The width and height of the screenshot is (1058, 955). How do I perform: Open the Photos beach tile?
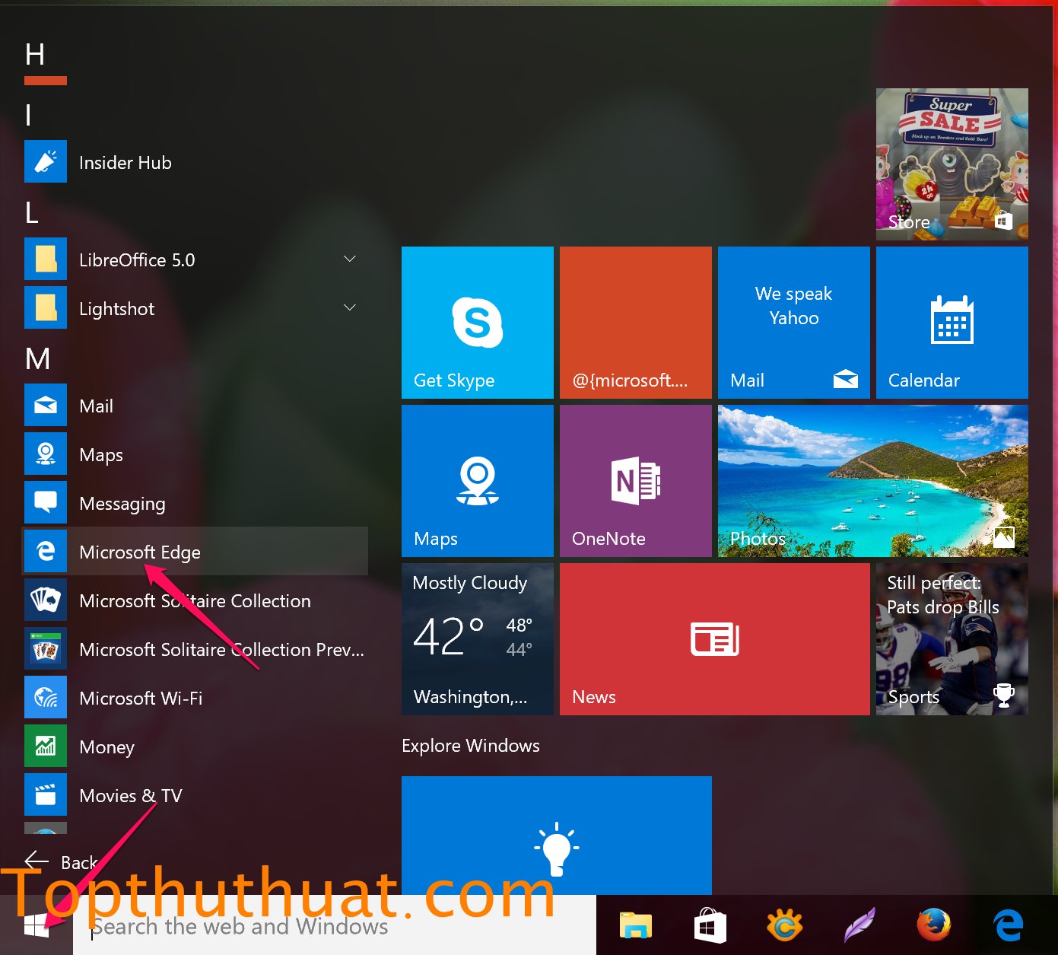pyautogui.click(x=873, y=481)
